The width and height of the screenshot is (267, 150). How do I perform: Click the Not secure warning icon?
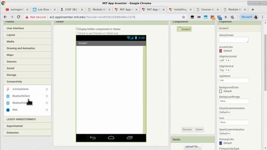tap(27, 17)
